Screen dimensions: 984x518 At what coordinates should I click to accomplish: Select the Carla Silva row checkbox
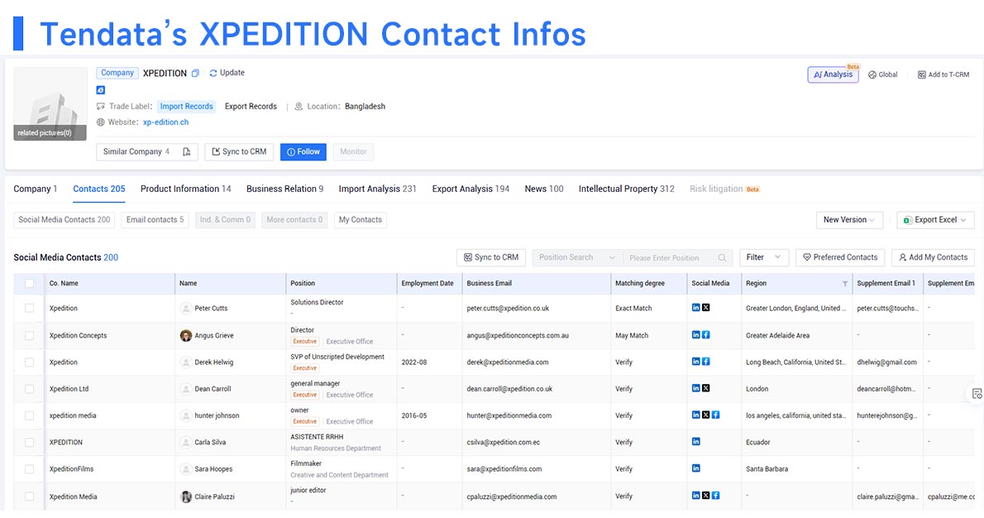[x=30, y=443]
